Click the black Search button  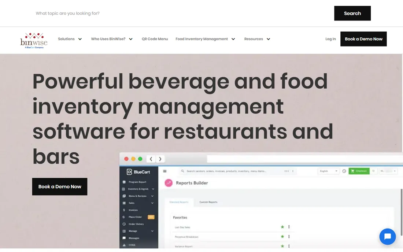pyautogui.click(x=352, y=13)
